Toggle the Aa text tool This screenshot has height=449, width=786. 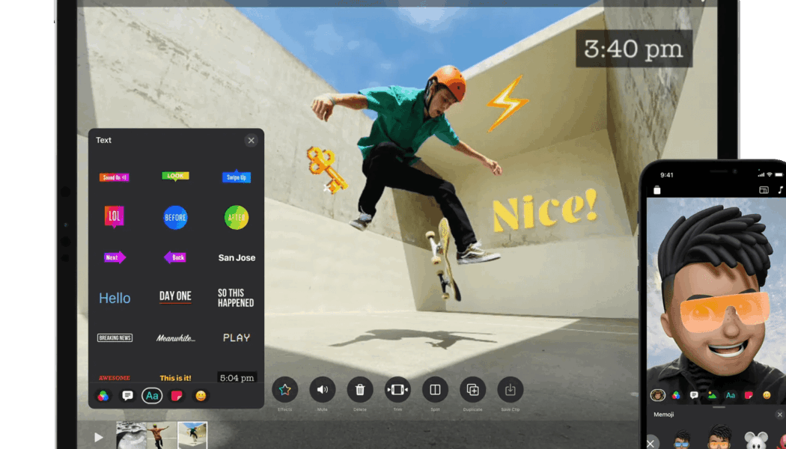click(x=151, y=395)
